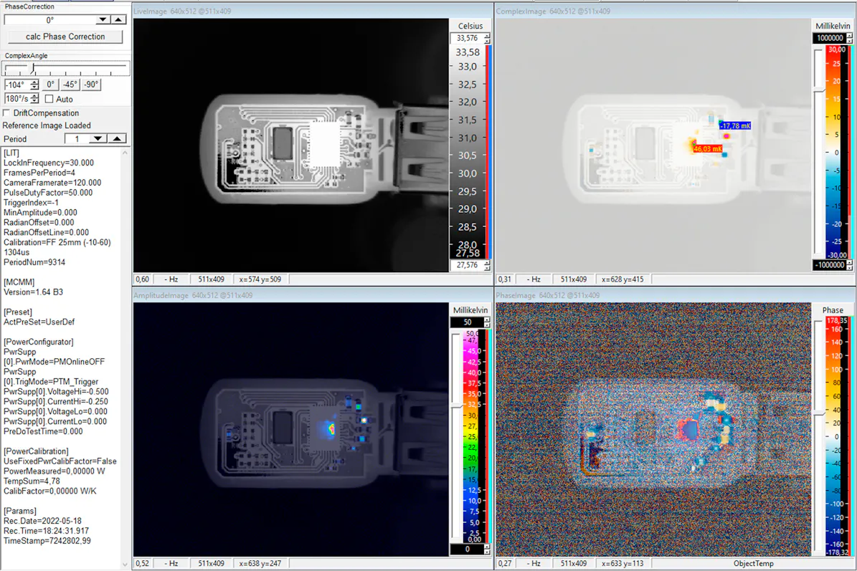This screenshot has width=857, height=571.
Task: Click the ComplexImage panel title
Action: (x=553, y=11)
